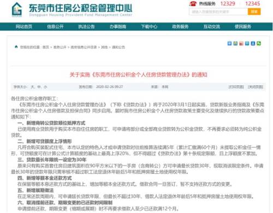Click the hotline number 12345

click(x=253, y=3)
